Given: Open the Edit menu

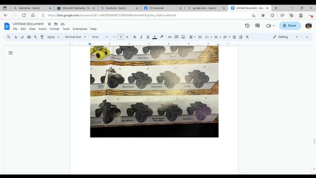Looking at the screenshot, I should pyautogui.click(x=23, y=29).
